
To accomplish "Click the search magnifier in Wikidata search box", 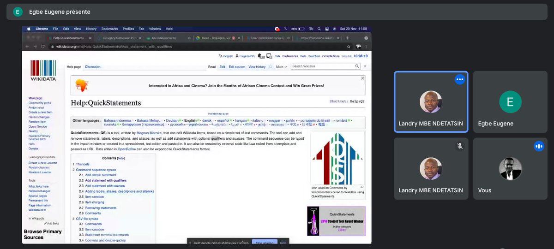I will point(357,66).
